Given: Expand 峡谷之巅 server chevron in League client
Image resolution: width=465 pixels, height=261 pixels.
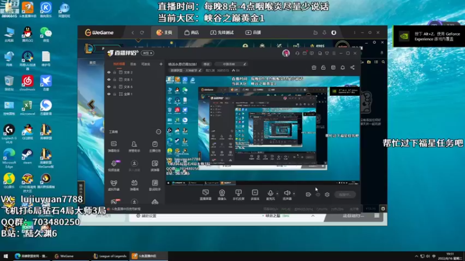Looking at the screenshot, I should (x=313, y=216).
